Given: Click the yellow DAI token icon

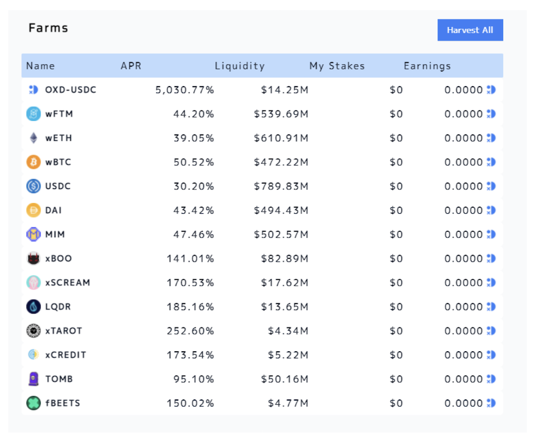Looking at the screenshot, I should point(34,210).
